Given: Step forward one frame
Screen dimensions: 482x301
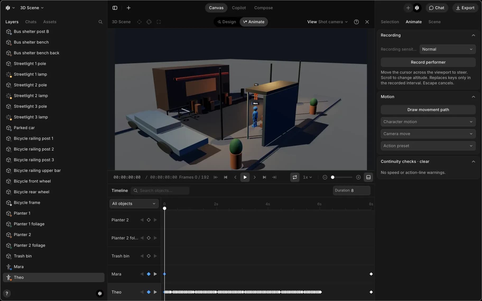Looking at the screenshot, I should 255,177.
